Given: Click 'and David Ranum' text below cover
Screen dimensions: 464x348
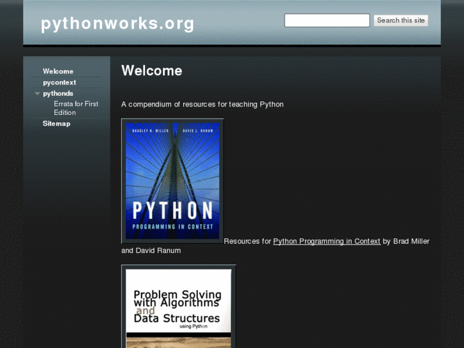Looking at the screenshot, I should [151, 250].
